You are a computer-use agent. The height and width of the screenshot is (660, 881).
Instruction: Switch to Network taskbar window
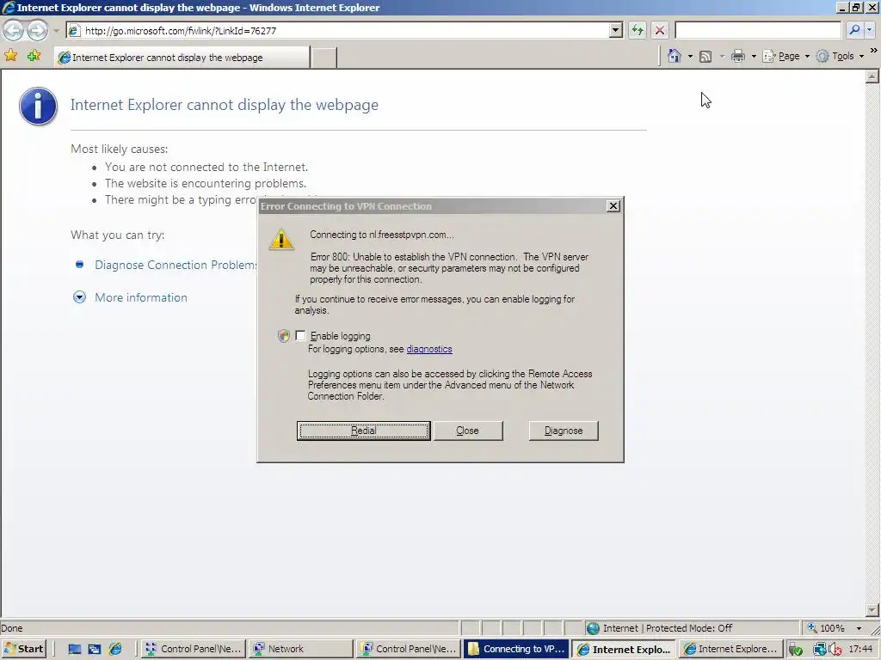click(x=300, y=649)
